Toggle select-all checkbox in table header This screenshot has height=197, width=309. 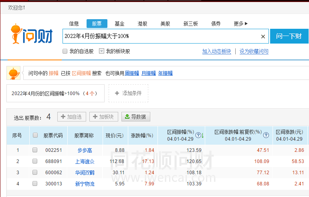click(x=35, y=135)
